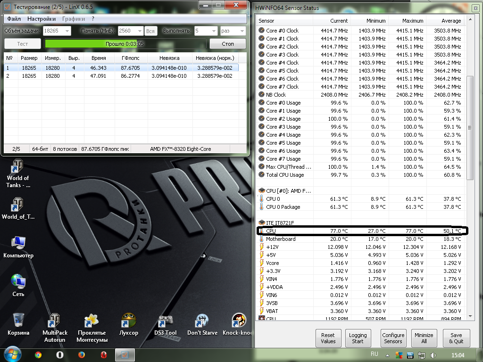Click the Тест button in LinX

point(23,44)
